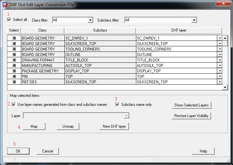The height and width of the screenshot is (165, 233).
Task: Click the Class column header
Action: point(43,30)
